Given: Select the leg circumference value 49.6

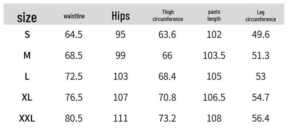Looking at the screenshot, I should click(260, 35).
